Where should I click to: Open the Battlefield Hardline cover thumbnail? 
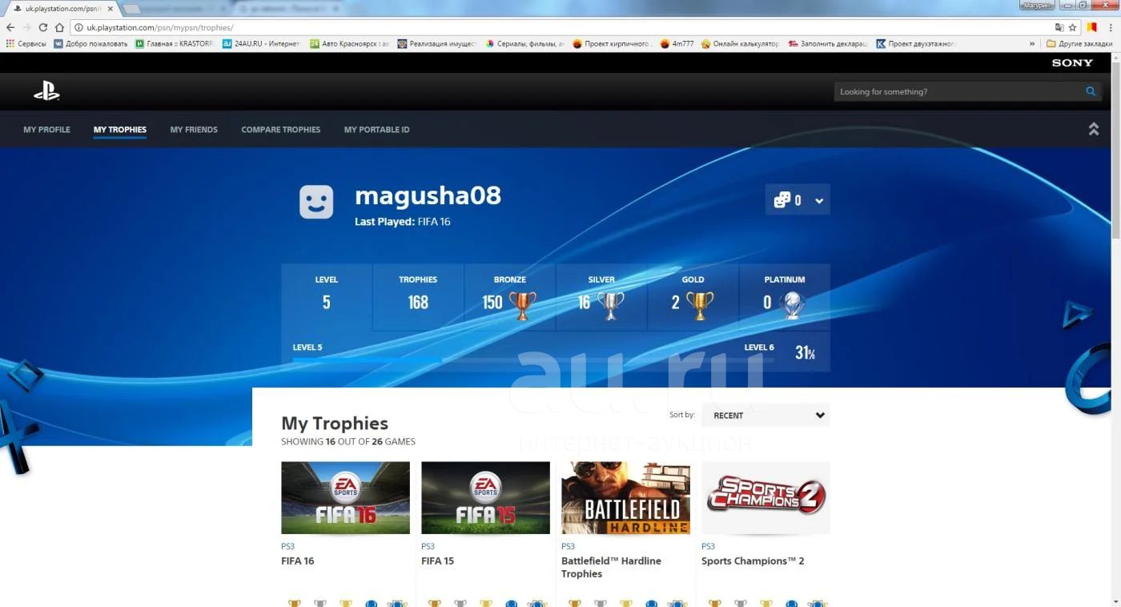tap(625, 497)
